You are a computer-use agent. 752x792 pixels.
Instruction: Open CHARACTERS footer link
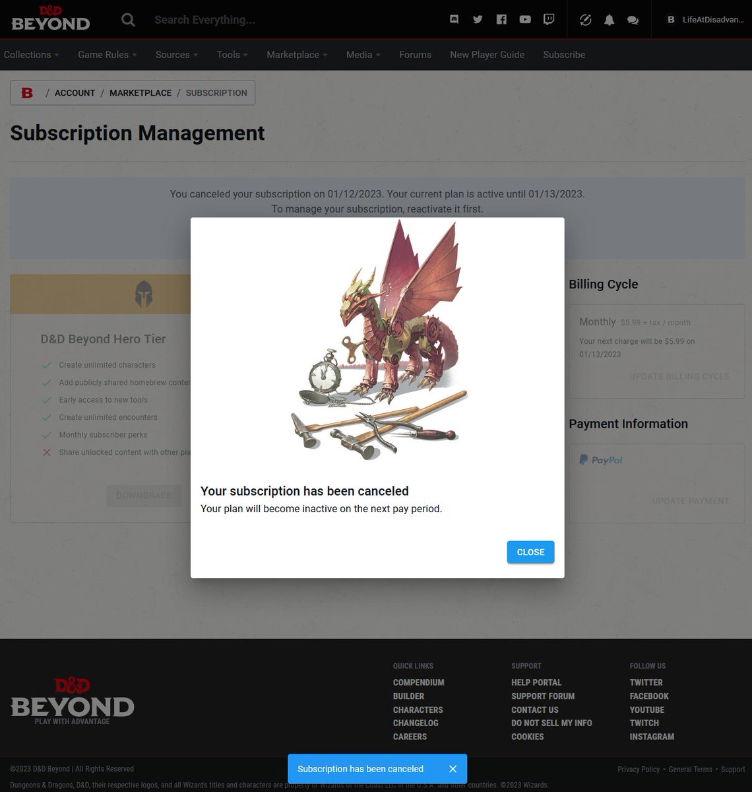pyautogui.click(x=418, y=709)
